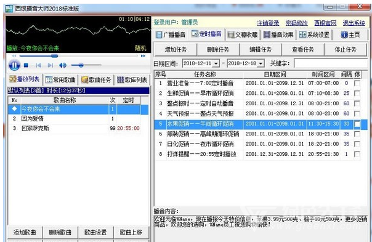
Task: Toggle stop checkbox for task 3 整点报时
Action: [357, 103]
